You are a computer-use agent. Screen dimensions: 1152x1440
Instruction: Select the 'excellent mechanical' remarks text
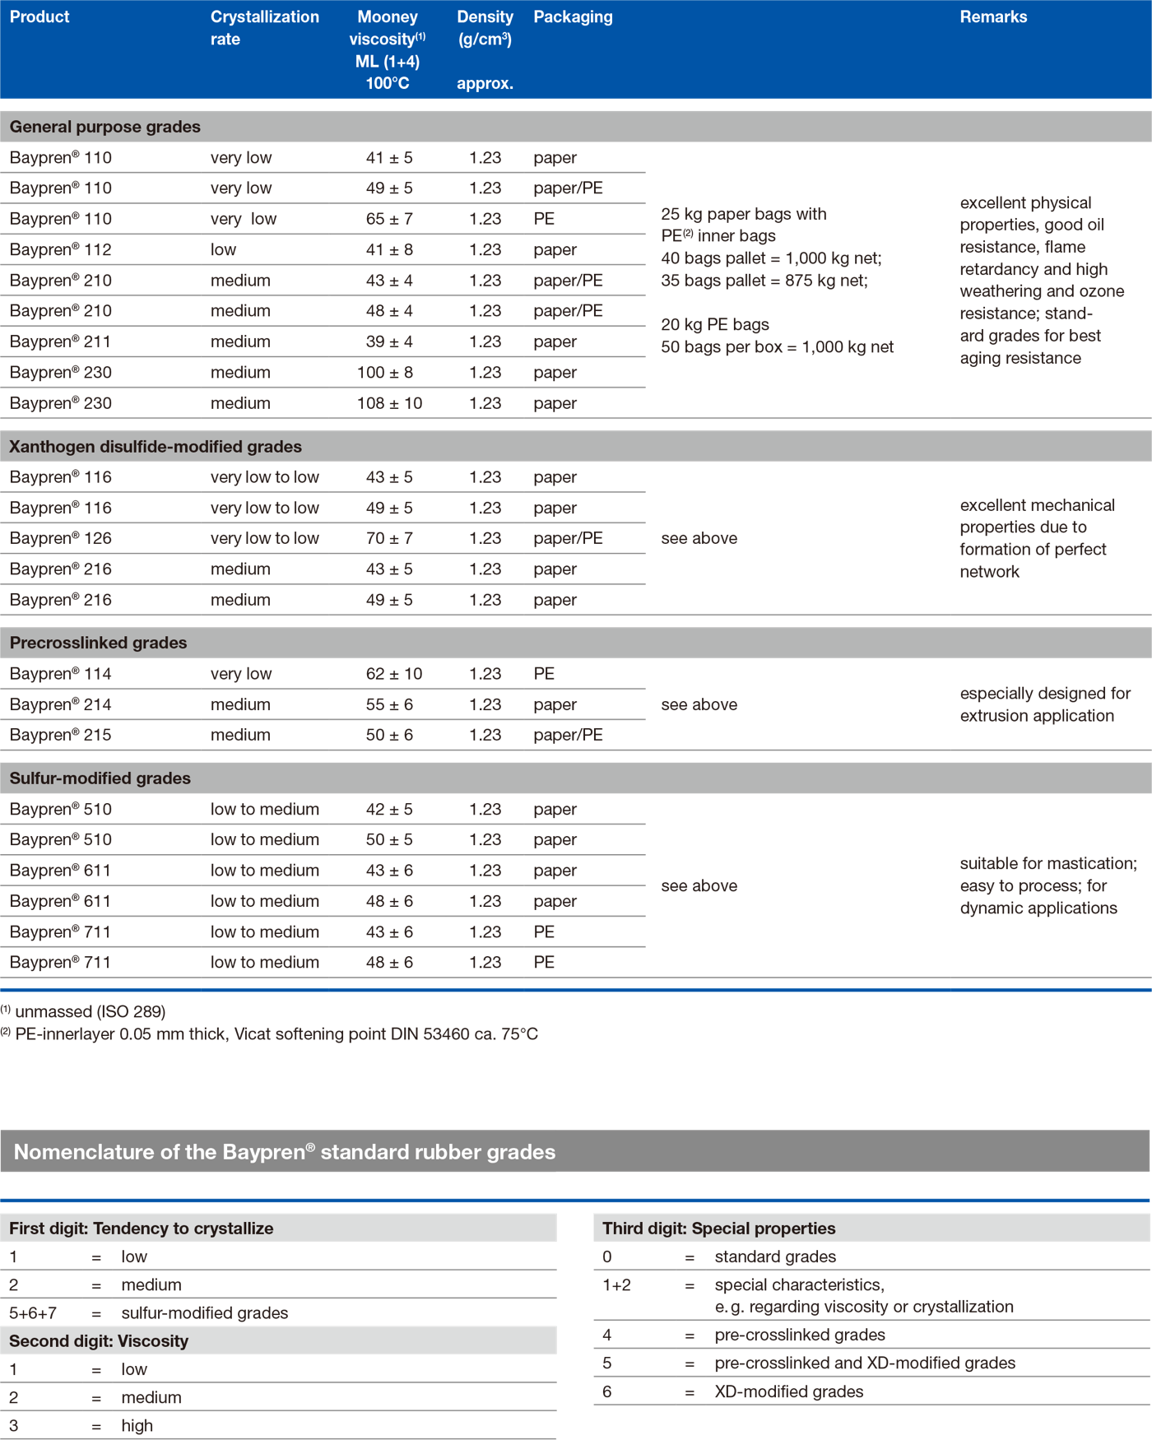(x=1038, y=538)
